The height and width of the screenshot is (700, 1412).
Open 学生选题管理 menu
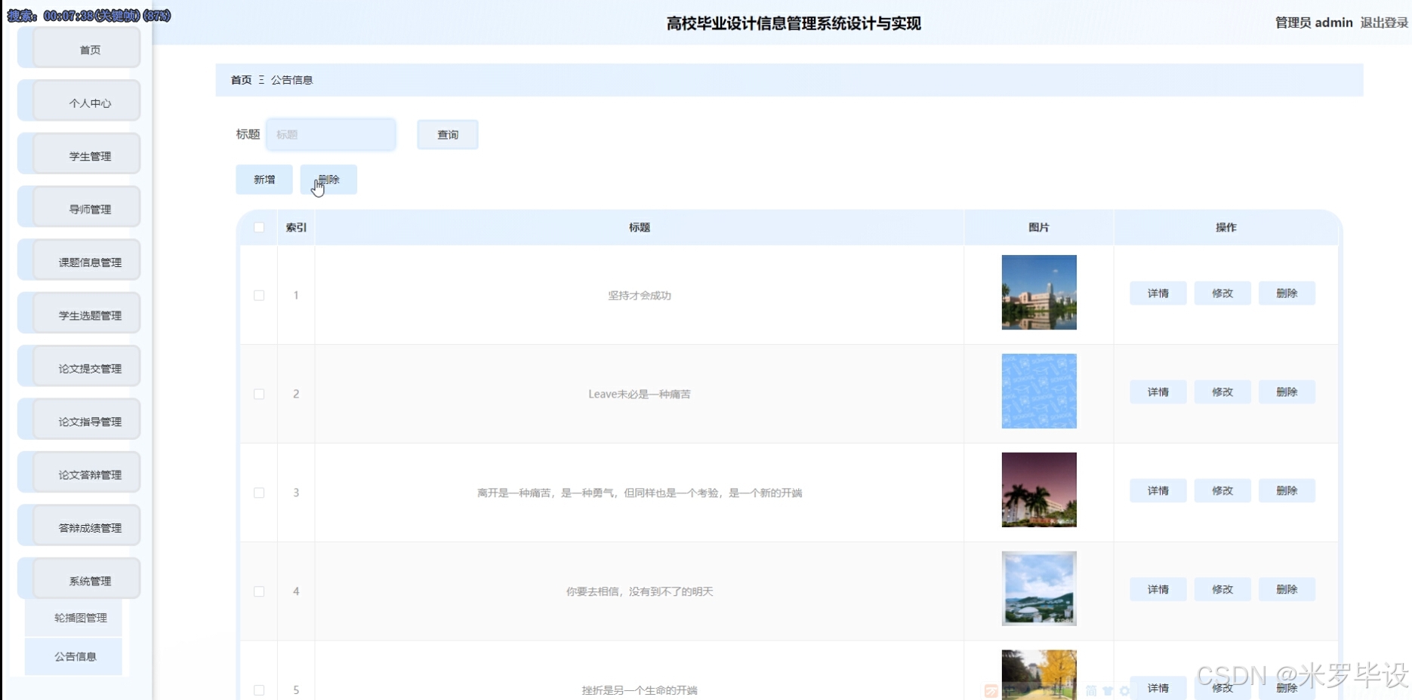coord(79,313)
